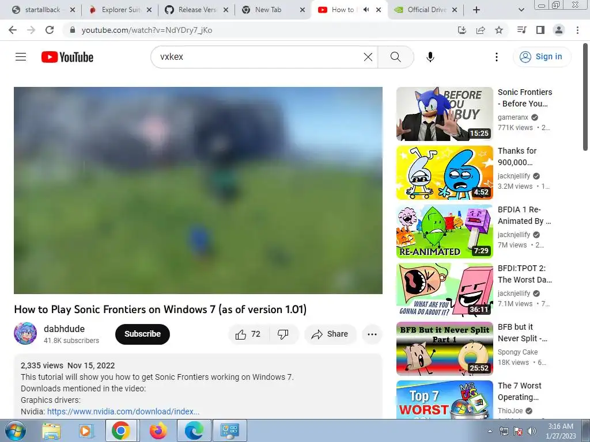Open dabhdude channel avatar
The height and width of the screenshot is (442, 590).
[x=25, y=333]
